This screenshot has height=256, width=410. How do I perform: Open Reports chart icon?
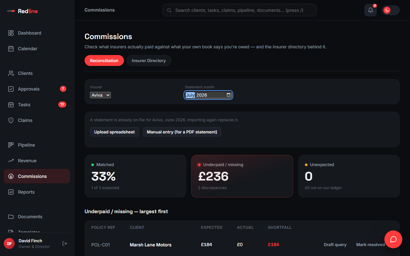pyautogui.click(x=11, y=192)
